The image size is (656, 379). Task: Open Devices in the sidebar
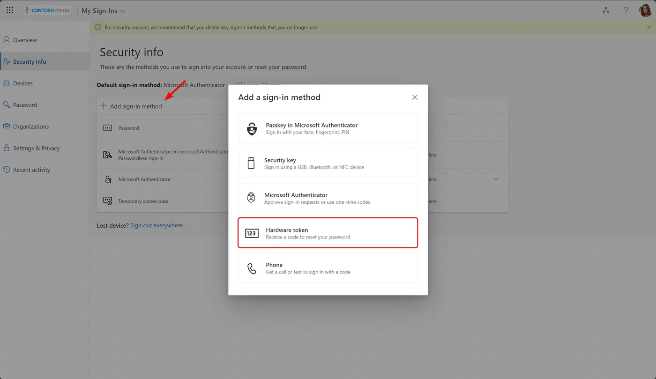(45, 83)
